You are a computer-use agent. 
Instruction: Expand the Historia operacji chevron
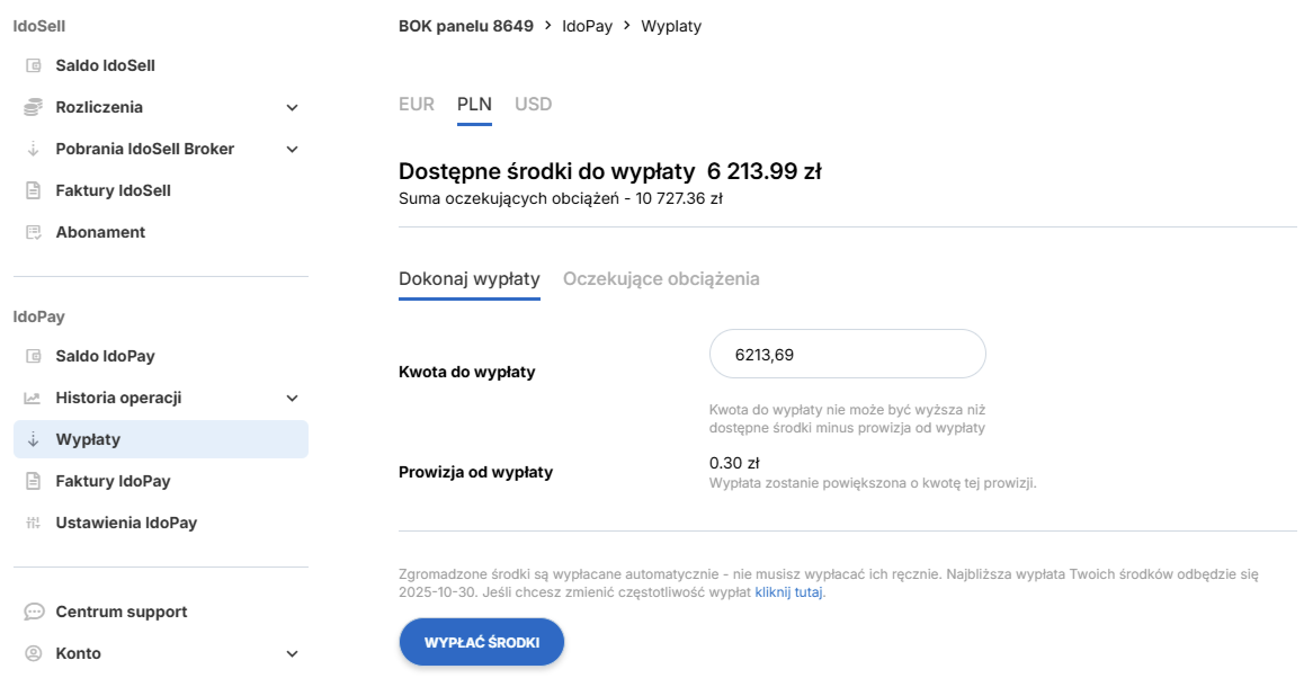(x=292, y=398)
